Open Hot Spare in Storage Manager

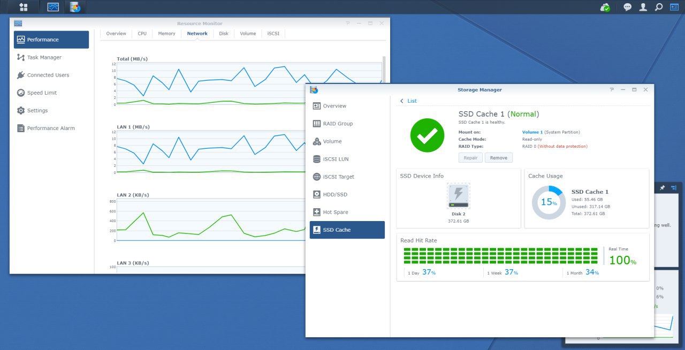[347, 212]
